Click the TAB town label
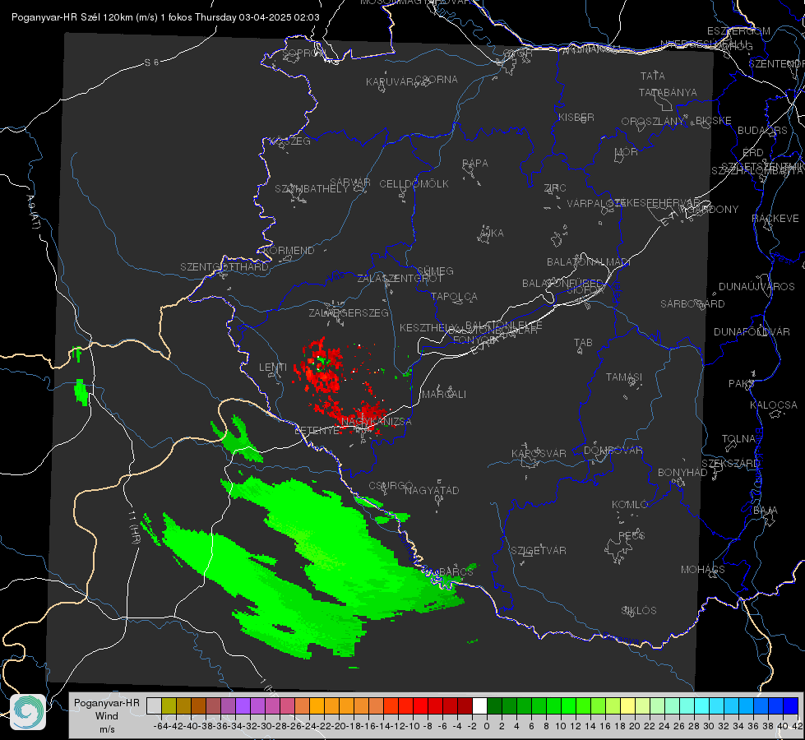 (583, 343)
